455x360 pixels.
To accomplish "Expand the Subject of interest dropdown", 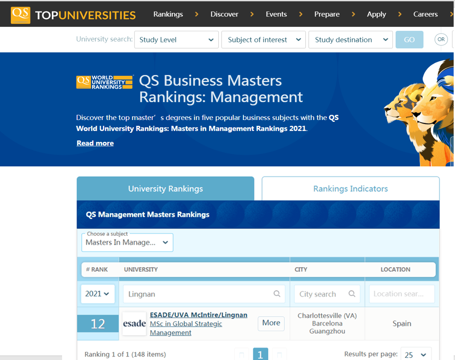I will pos(263,40).
